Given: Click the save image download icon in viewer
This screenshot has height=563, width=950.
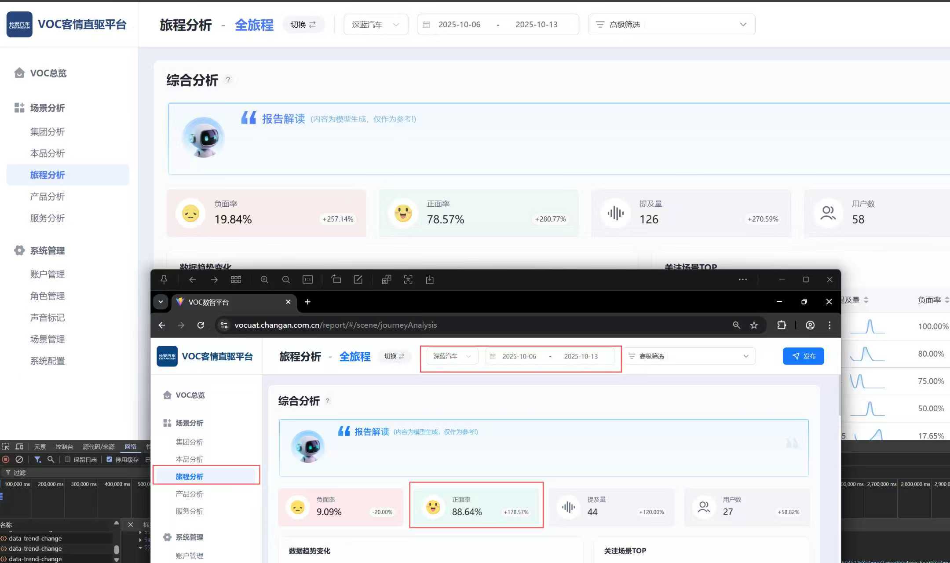Looking at the screenshot, I should (x=430, y=280).
